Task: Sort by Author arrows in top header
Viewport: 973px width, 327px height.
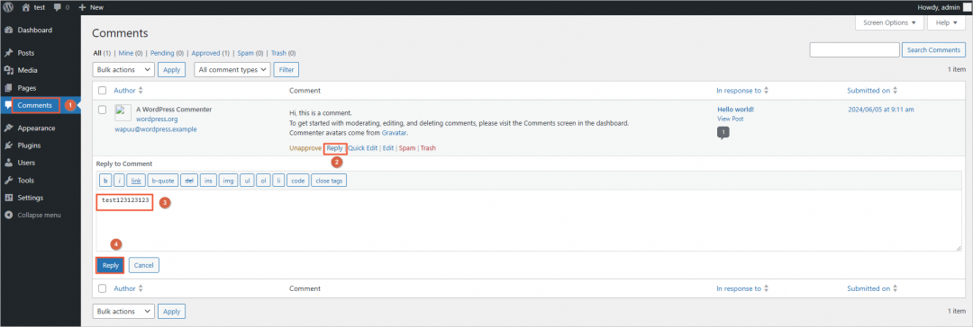Action: (x=141, y=91)
